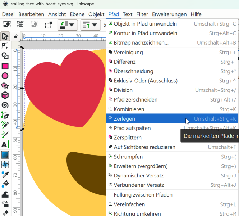The image size is (239, 216).
Task: Choose the highlighted Zerlegen entry
Action: click(x=172, y=118)
